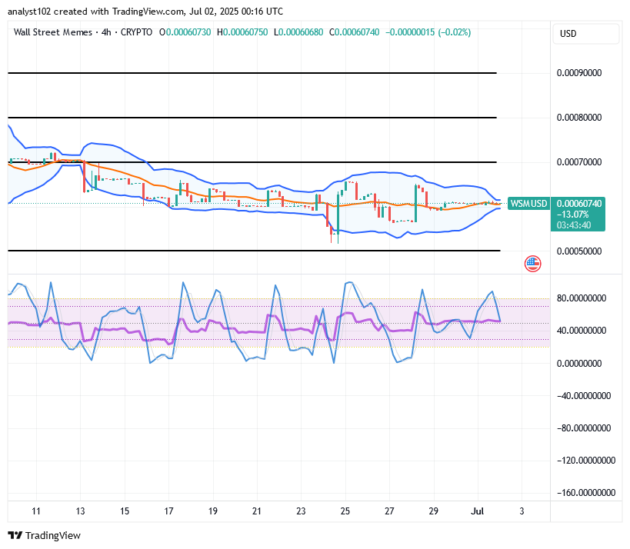The height and width of the screenshot is (549, 630).
Task: Click date 13 on time axis
Action: (x=80, y=511)
